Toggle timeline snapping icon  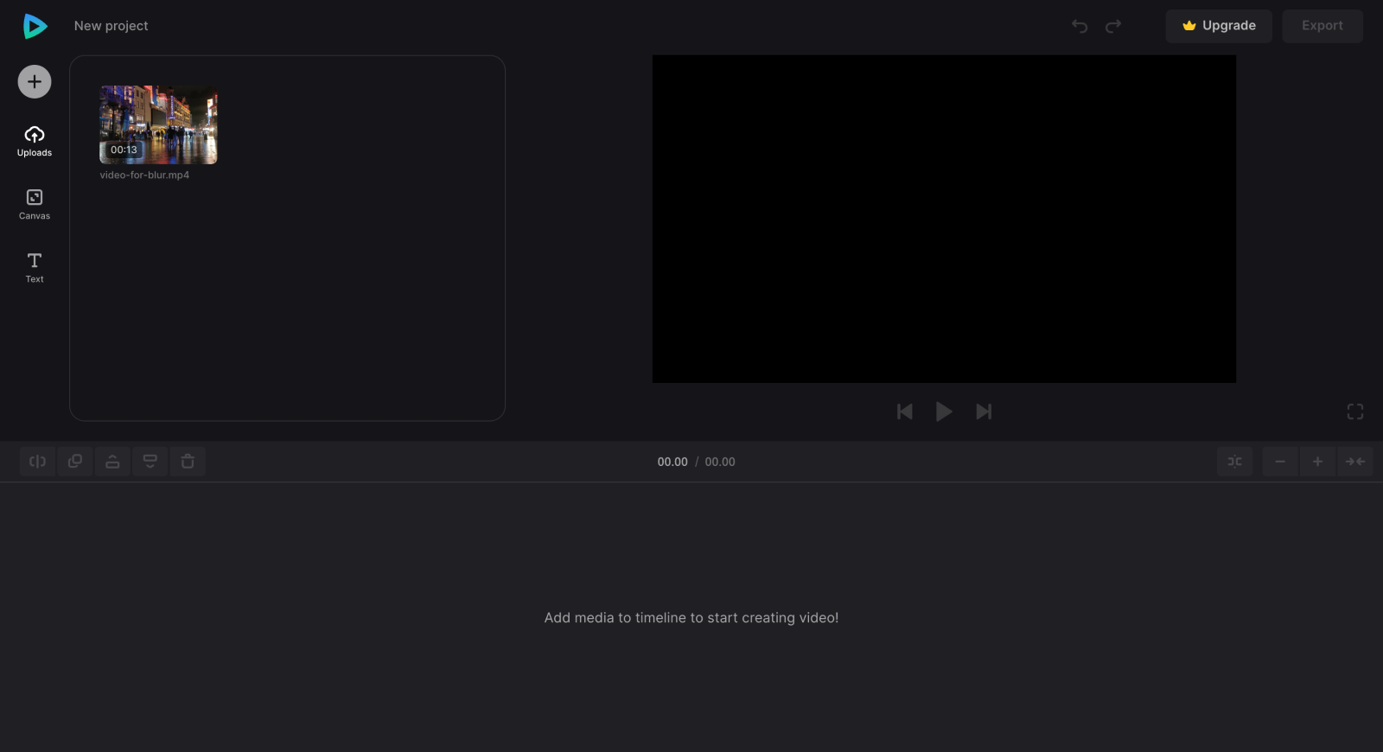pos(1235,462)
